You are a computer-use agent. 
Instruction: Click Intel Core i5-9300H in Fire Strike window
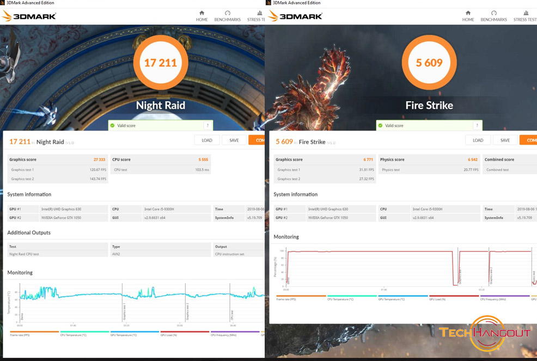[x=428, y=209]
